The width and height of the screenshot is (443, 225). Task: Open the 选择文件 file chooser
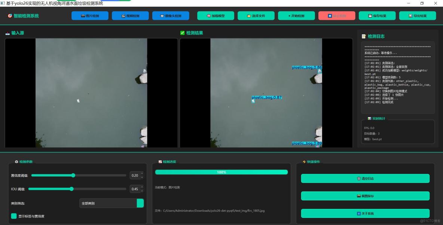tap(256, 16)
